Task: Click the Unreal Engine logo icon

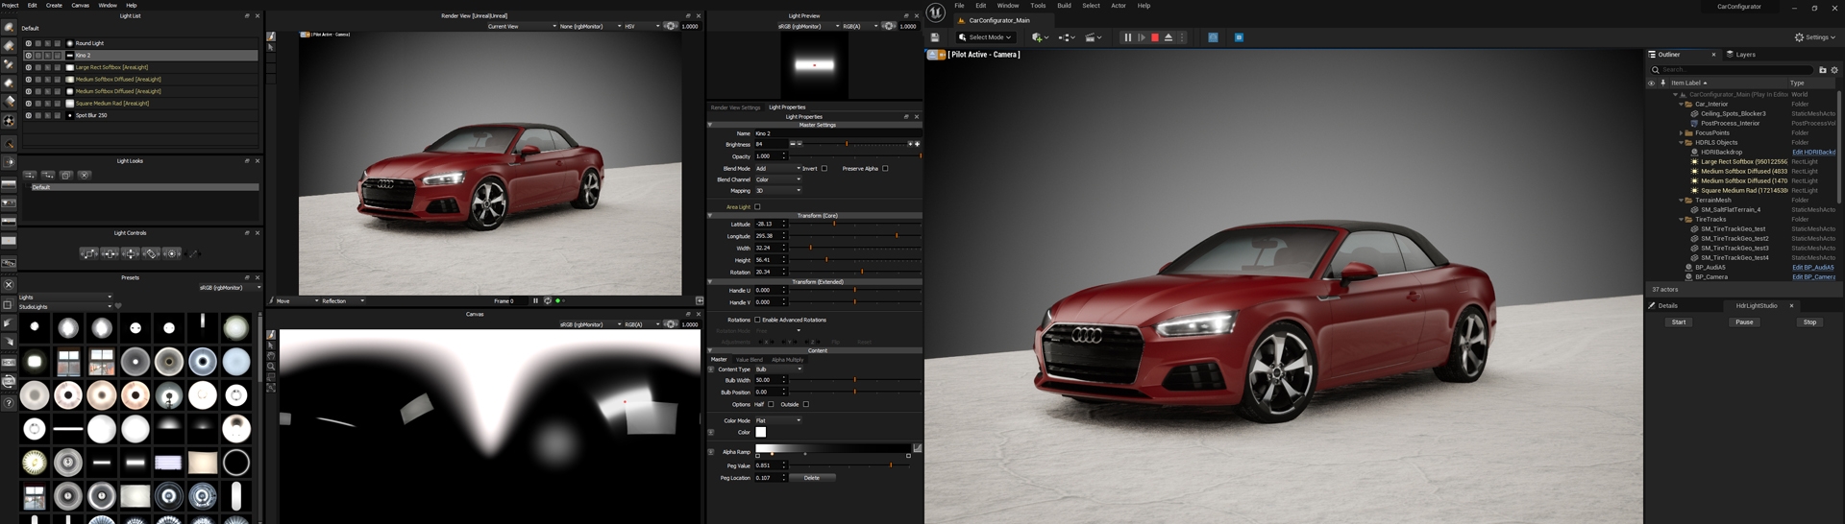Action: point(936,12)
